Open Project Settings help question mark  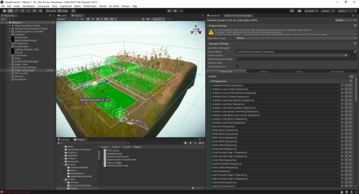[x=355, y=26]
